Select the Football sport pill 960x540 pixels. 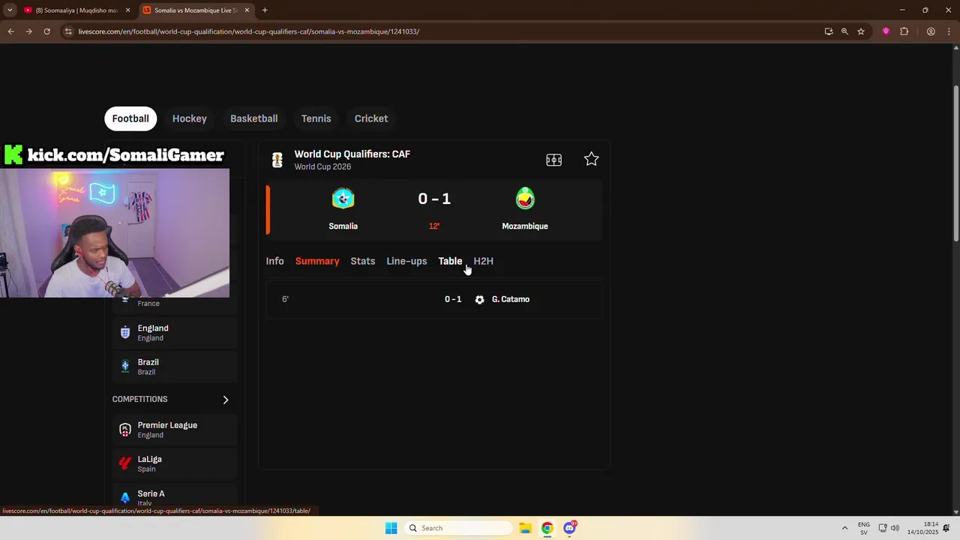point(130,118)
